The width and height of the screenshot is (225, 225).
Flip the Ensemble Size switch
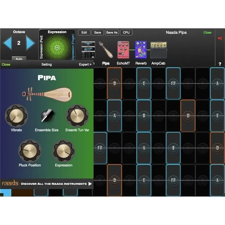pyautogui.click(x=47, y=115)
